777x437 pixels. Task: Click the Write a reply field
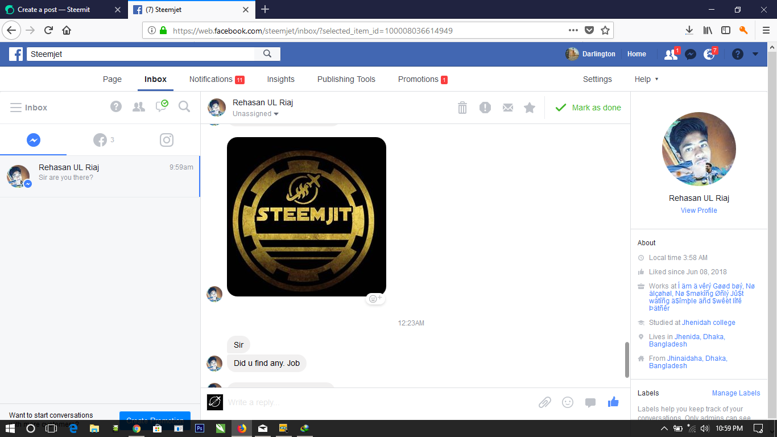(378, 402)
